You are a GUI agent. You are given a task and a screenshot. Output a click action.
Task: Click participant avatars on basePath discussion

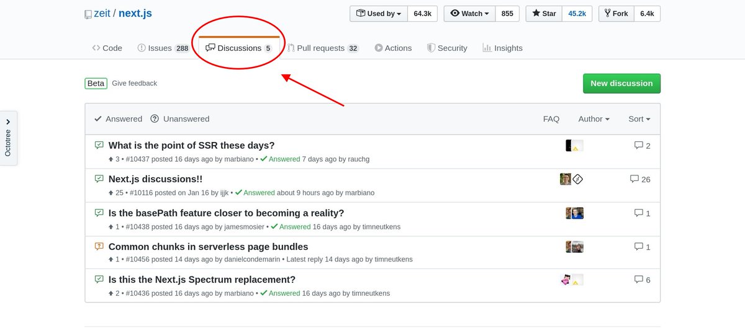click(x=574, y=213)
